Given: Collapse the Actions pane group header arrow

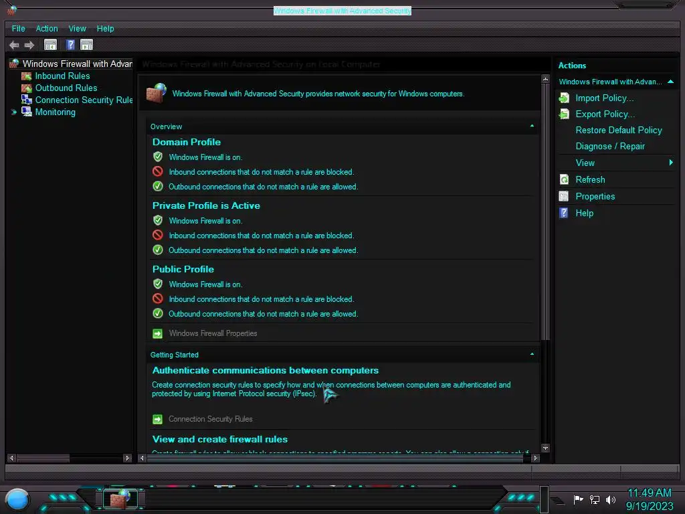Looking at the screenshot, I should pyautogui.click(x=670, y=82).
